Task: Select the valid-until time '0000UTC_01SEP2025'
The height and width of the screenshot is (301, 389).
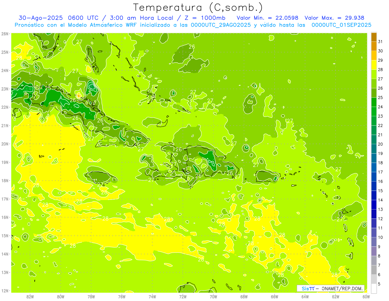Action: 341,25
